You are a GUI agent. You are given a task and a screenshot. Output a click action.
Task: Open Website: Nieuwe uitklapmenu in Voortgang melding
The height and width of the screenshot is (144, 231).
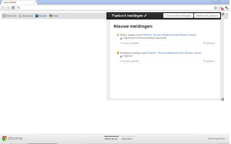163,53
